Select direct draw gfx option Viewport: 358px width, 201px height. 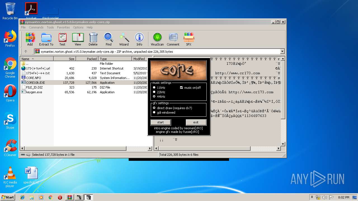point(173,108)
